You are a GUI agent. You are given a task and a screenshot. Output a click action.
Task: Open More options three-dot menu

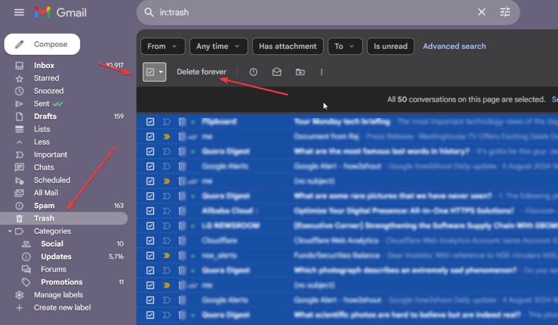tap(322, 72)
